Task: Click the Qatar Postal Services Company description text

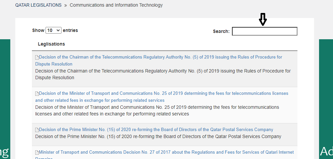Action: (x=158, y=136)
